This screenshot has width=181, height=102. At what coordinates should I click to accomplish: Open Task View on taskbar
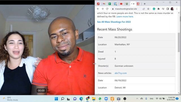(x=68, y=99)
